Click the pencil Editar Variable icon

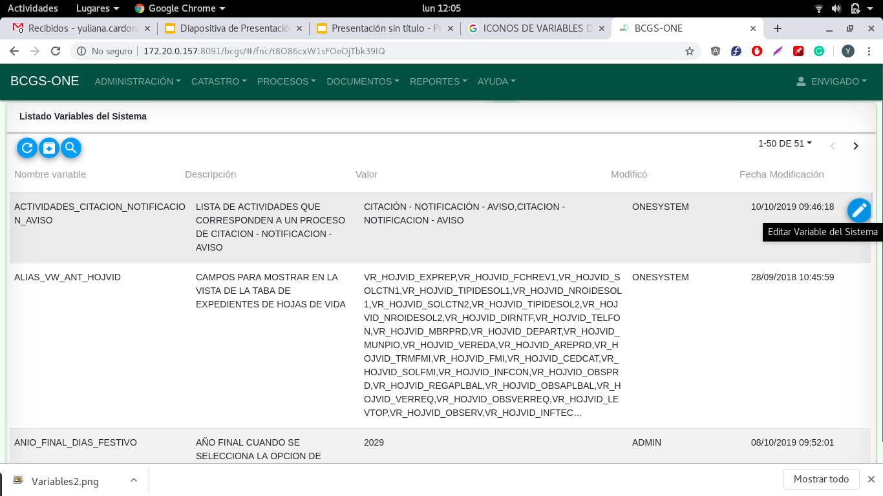coord(859,210)
